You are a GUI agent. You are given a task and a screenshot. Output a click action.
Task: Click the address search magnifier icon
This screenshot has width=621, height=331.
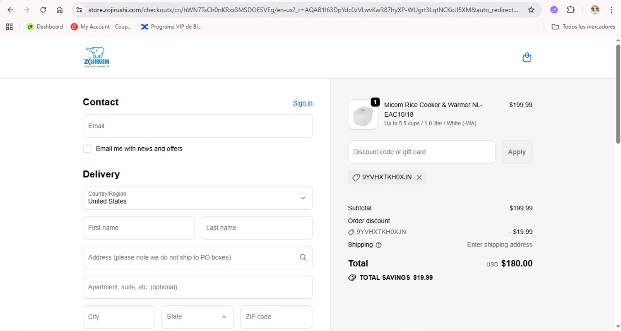[303, 257]
